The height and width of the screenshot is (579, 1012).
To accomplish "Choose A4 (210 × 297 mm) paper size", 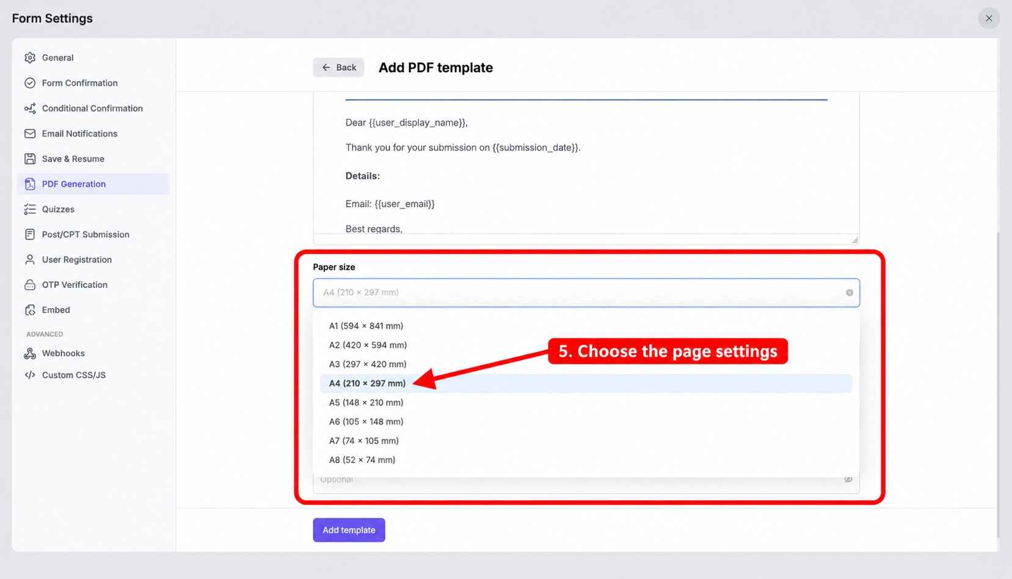I will tap(586, 383).
